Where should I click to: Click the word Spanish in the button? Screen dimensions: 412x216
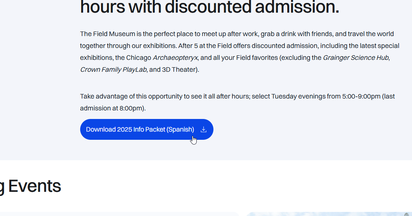tap(180, 129)
